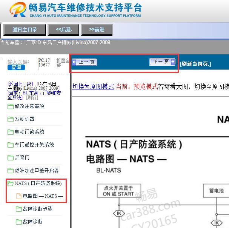Click the PC.17-15677 text
229x228 pixels.
tap(45, 63)
